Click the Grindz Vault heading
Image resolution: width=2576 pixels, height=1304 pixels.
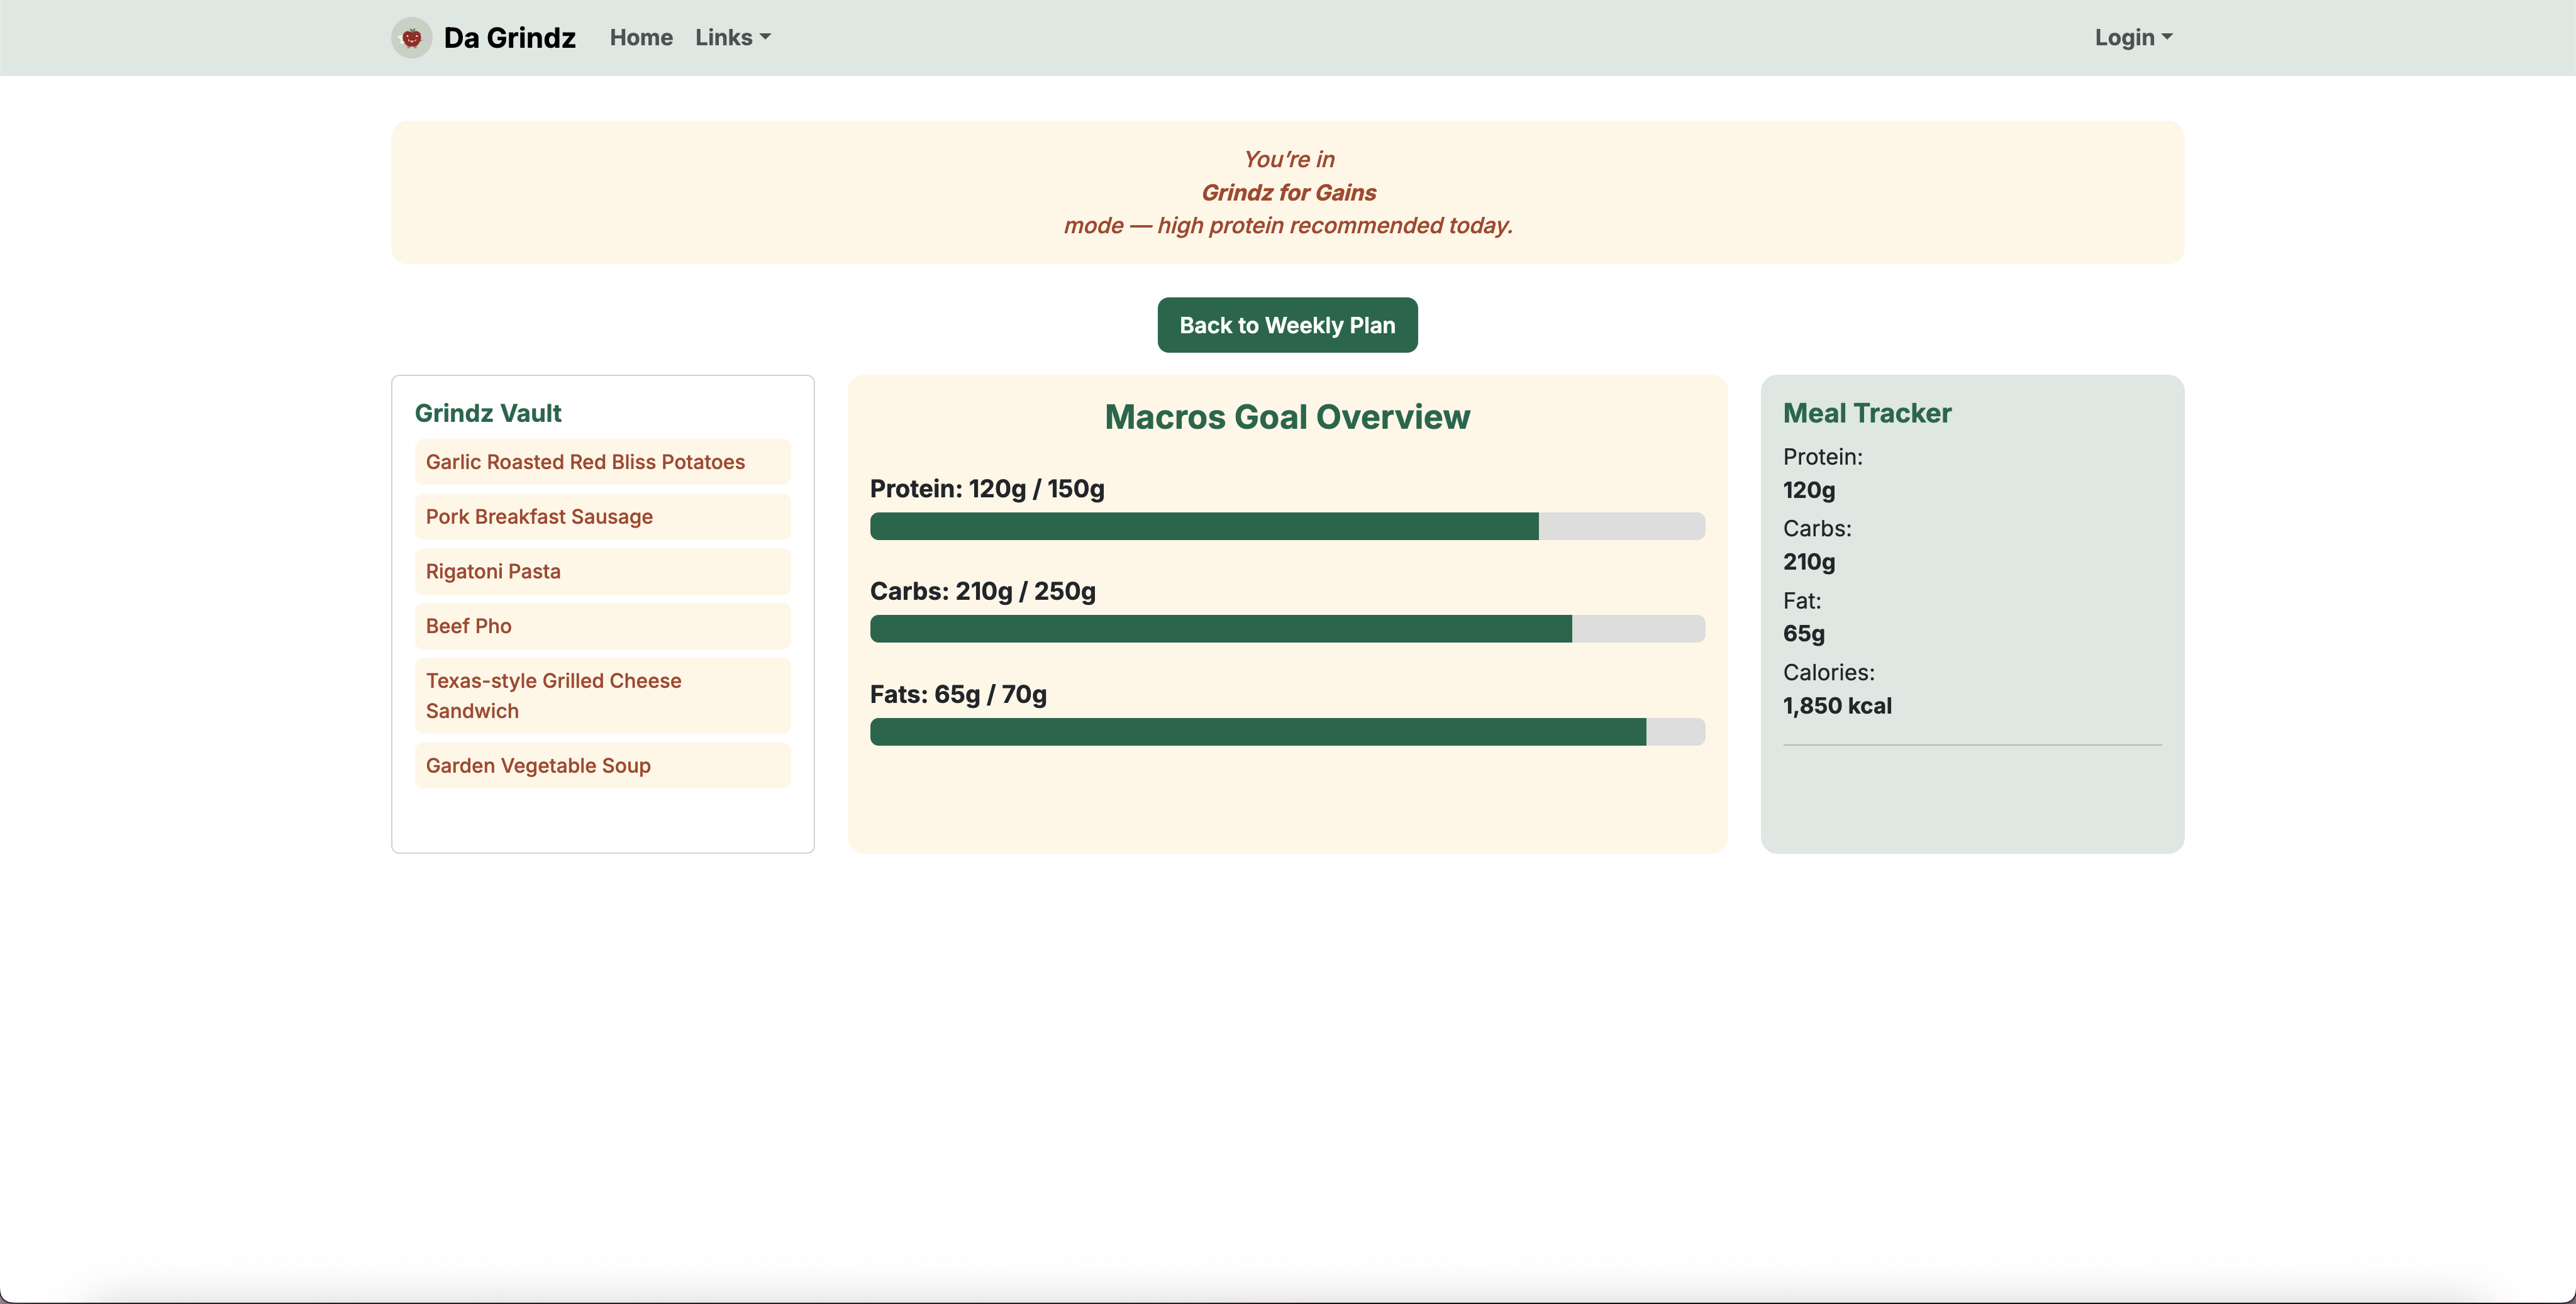click(x=488, y=413)
